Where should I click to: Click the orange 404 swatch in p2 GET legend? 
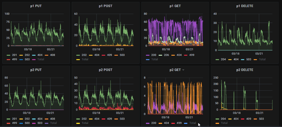click(161, 123)
